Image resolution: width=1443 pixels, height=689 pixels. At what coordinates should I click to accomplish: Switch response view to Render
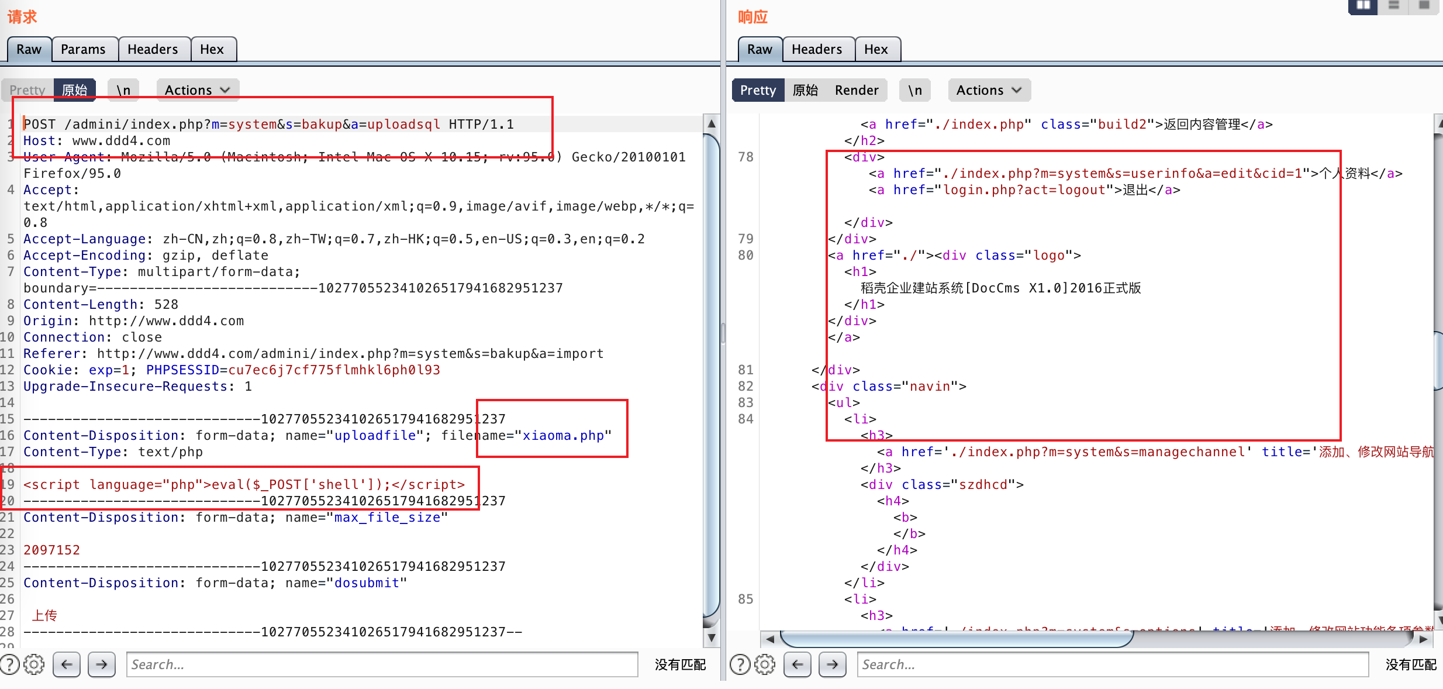pyautogui.click(x=856, y=90)
